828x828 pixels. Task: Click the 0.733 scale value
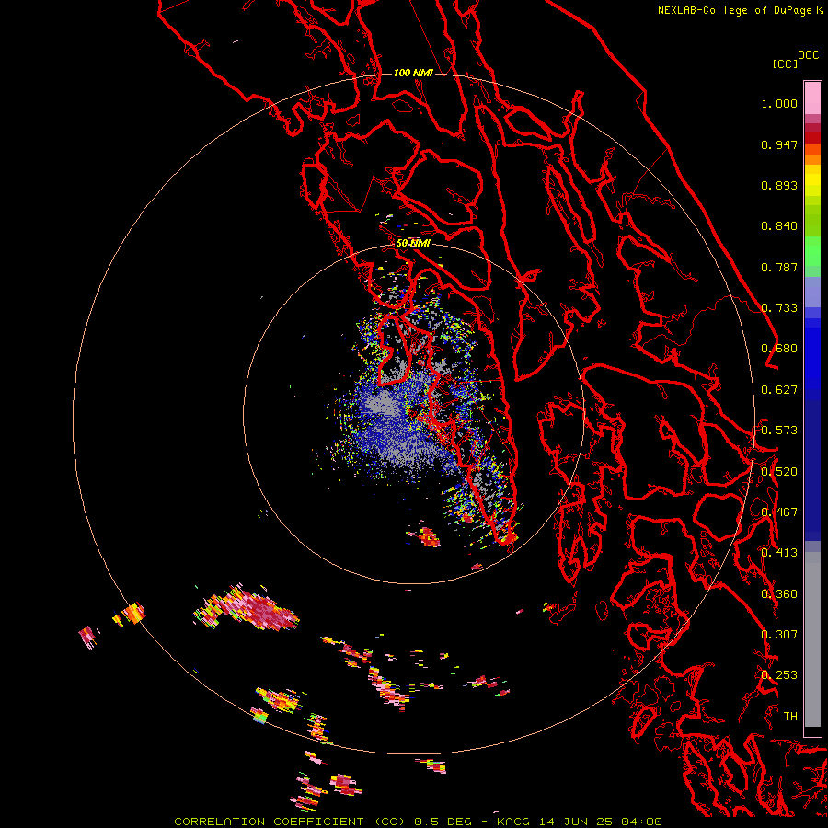(779, 308)
